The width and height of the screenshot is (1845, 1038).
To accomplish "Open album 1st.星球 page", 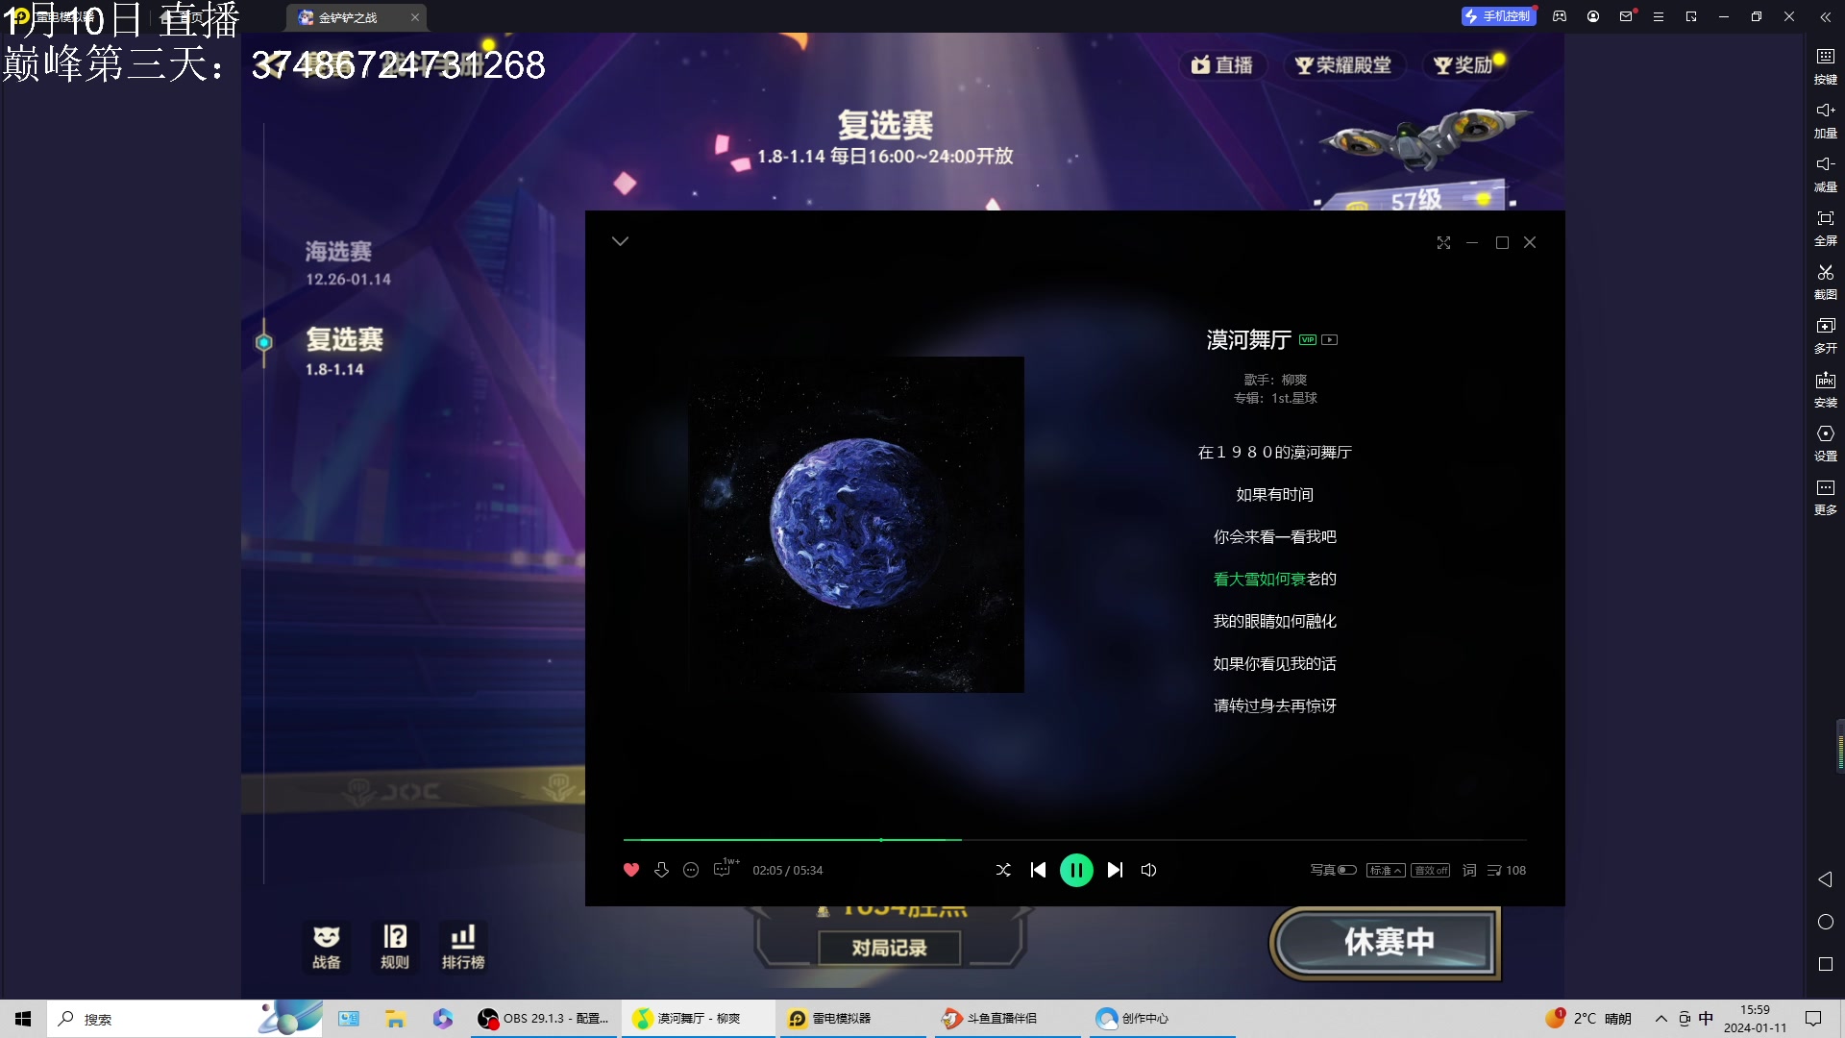I will point(1294,398).
